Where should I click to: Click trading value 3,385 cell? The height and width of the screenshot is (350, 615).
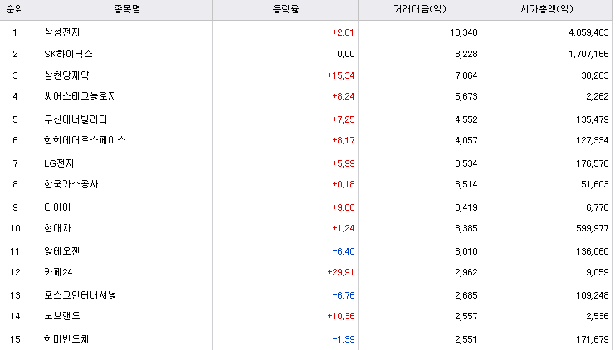pos(466,228)
